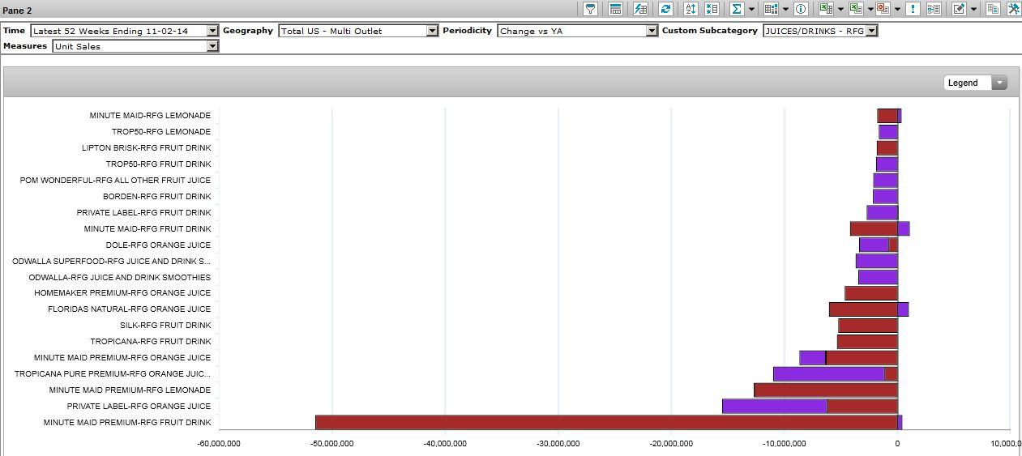Click the filter funnel icon in toolbar
Screen dimensions: 1022x456
click(x=591, y=9)
